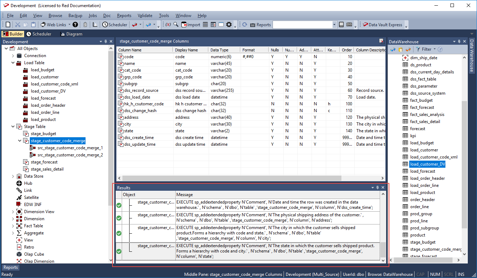Click the magnifying glass search icon
This screenshot has width=477, height=278.
tap(176, 25)
